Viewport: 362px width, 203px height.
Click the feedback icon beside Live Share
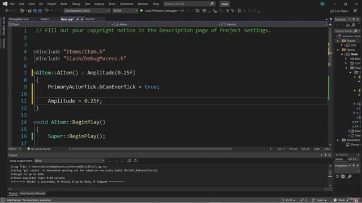pyautogui.click(x=355, y=11)
